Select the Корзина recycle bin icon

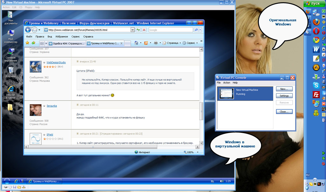[11, 72]
